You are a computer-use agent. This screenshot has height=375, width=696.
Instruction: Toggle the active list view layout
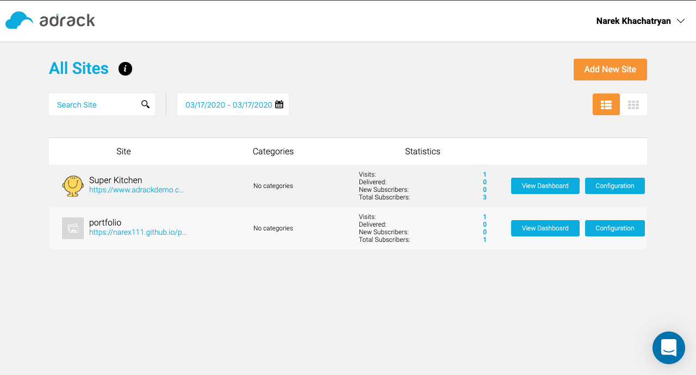[606, 104]
